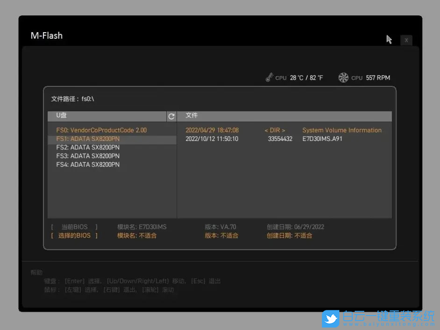440x330 pixels.
Task: Close the M-Flash window
Action: click(x=406, y=40)
